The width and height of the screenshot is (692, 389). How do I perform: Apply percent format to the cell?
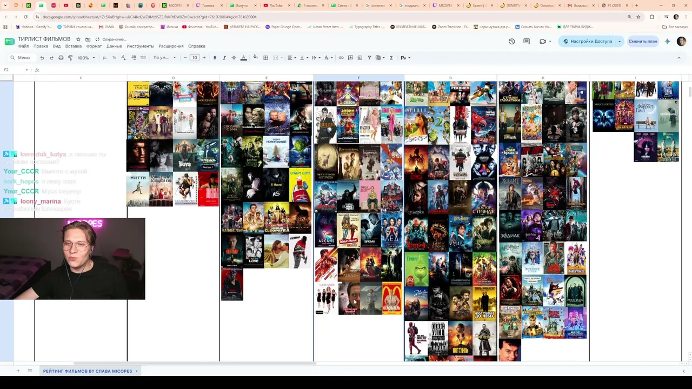[114, 58]
